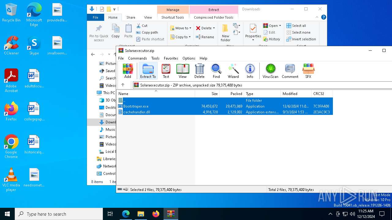Click the taskbar search box

point(59,214)
